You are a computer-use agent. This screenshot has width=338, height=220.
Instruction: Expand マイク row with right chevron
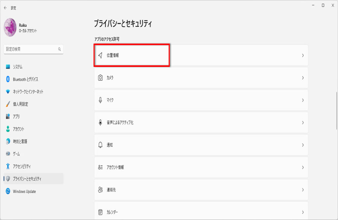pyautogui.click(x=303, y=100)
